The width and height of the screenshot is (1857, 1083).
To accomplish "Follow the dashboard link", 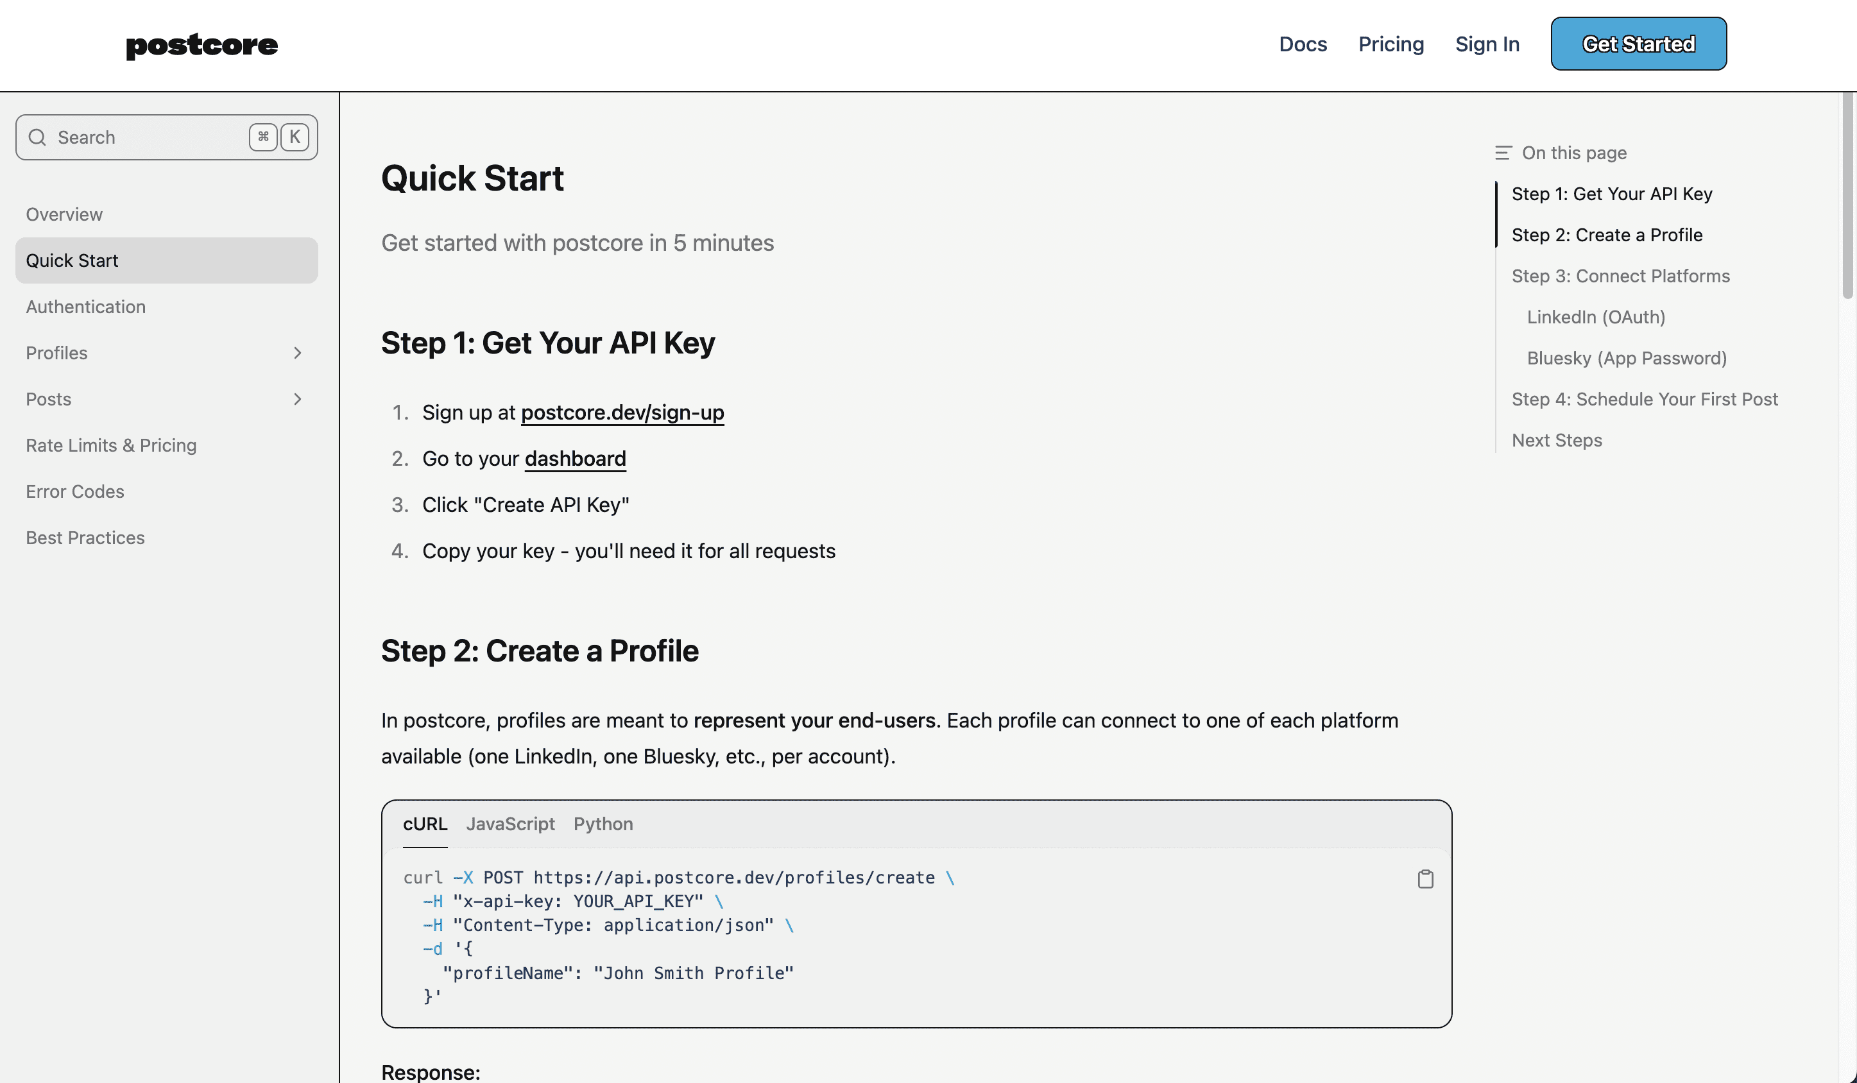I will click(575, 459).
